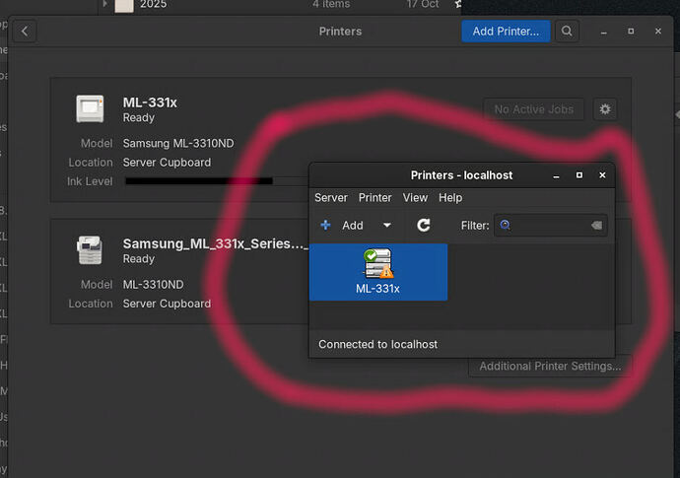The width and height of the screenshot is (680, 478).
Task: Open the Help menu
Action: tap(450, 198)
